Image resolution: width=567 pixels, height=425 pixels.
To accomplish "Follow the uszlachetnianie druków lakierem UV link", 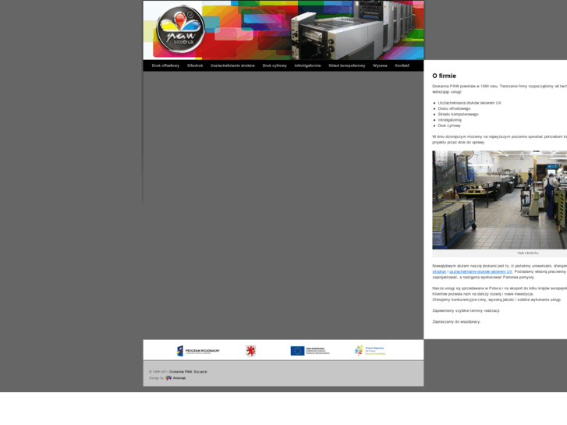I will coord(480,271).
